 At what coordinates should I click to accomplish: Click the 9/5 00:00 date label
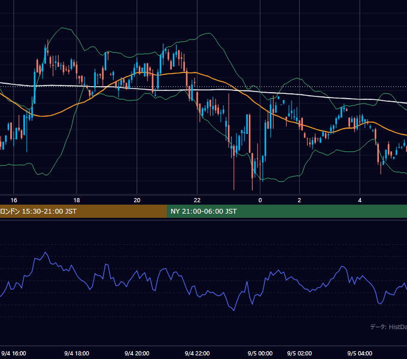(260, 353)
